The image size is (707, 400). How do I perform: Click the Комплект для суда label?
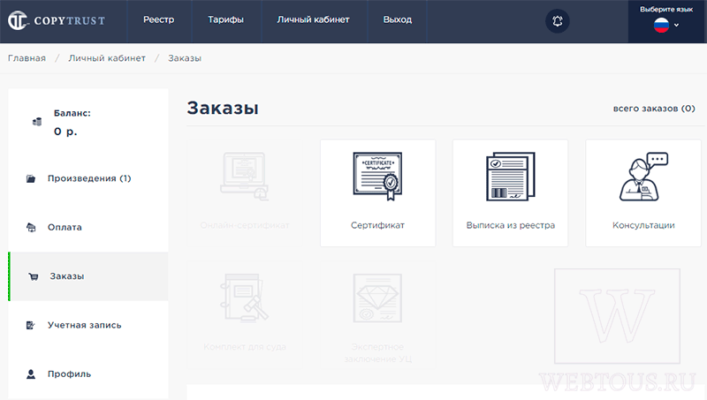245,347
